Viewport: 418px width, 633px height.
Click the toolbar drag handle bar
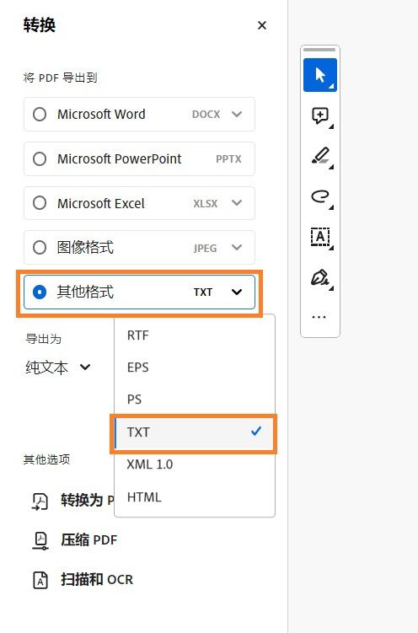(x=319, y=50)
